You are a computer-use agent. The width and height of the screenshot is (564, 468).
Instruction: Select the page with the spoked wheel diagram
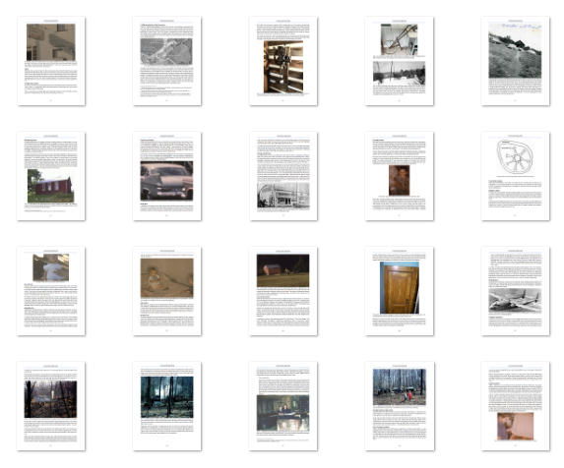pyautogui.click(x=516, y=176)
